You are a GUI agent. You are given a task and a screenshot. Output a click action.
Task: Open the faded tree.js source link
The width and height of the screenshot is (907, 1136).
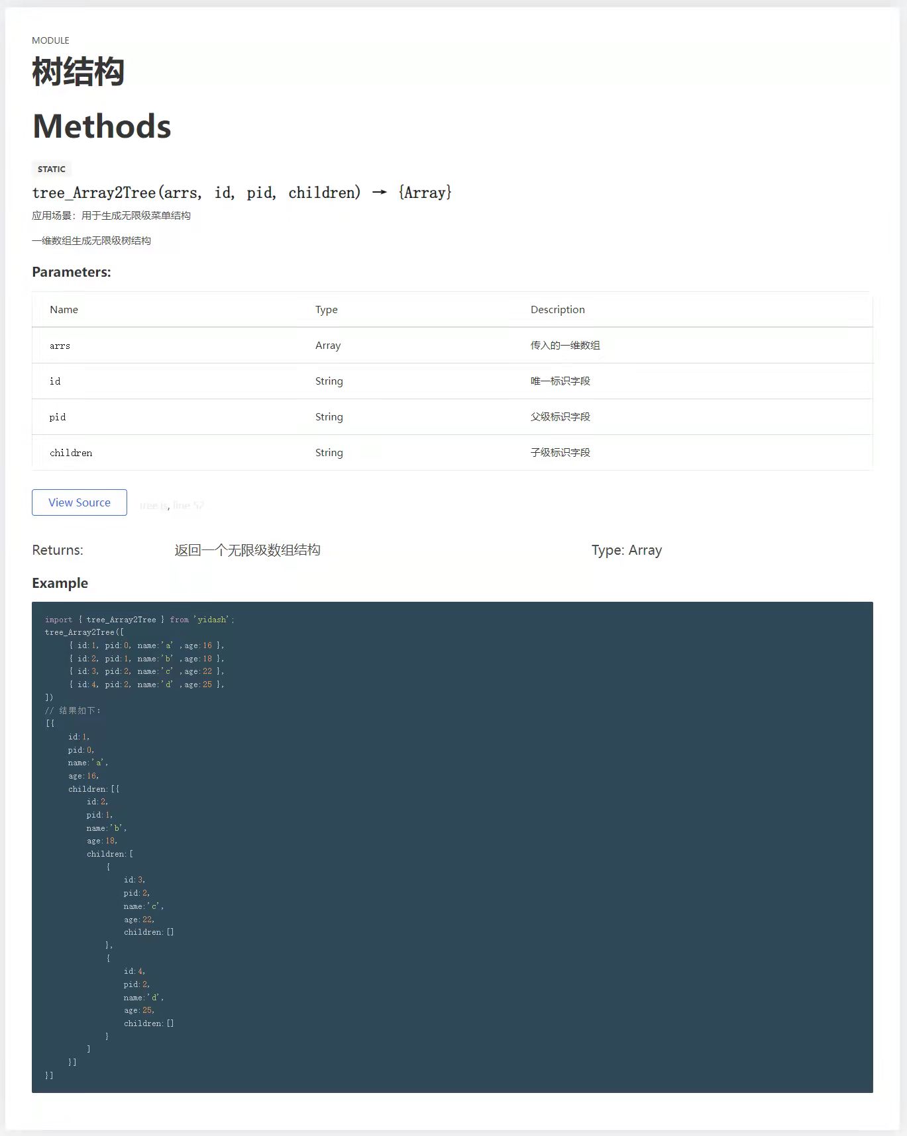coord(153,506)
